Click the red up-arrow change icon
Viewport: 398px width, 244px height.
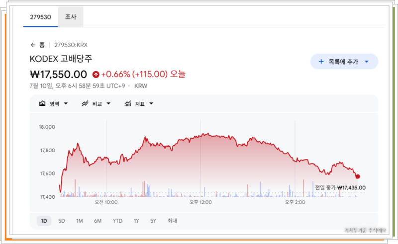[x=96, y=75]
